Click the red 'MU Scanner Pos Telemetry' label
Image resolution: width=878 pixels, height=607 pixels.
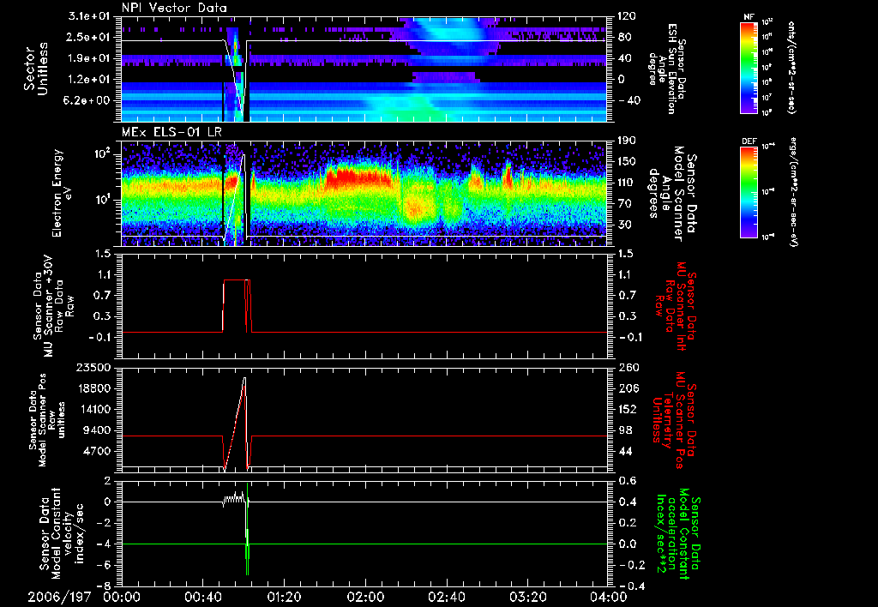click(674, 421)
